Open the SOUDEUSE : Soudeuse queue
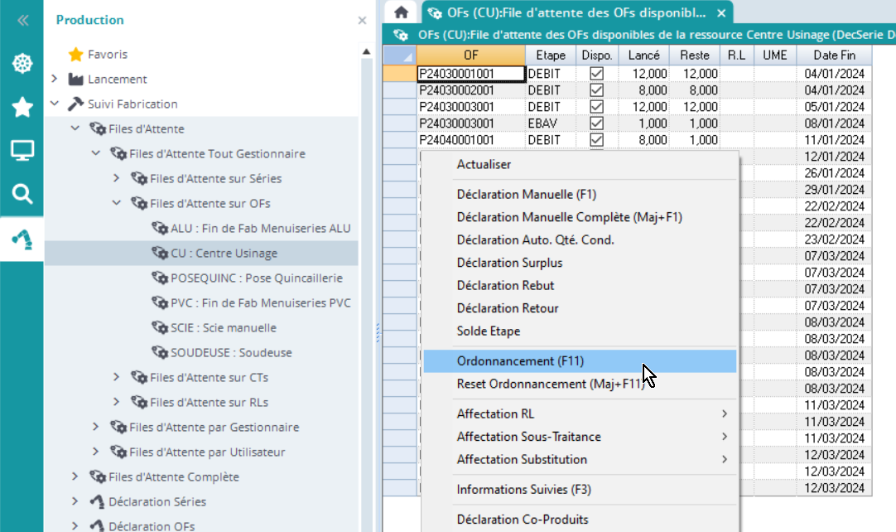Viewport: 896px width, 532px height. [x=230, y=353]
